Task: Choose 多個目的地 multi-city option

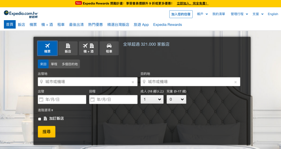Action: click(70, 64)
